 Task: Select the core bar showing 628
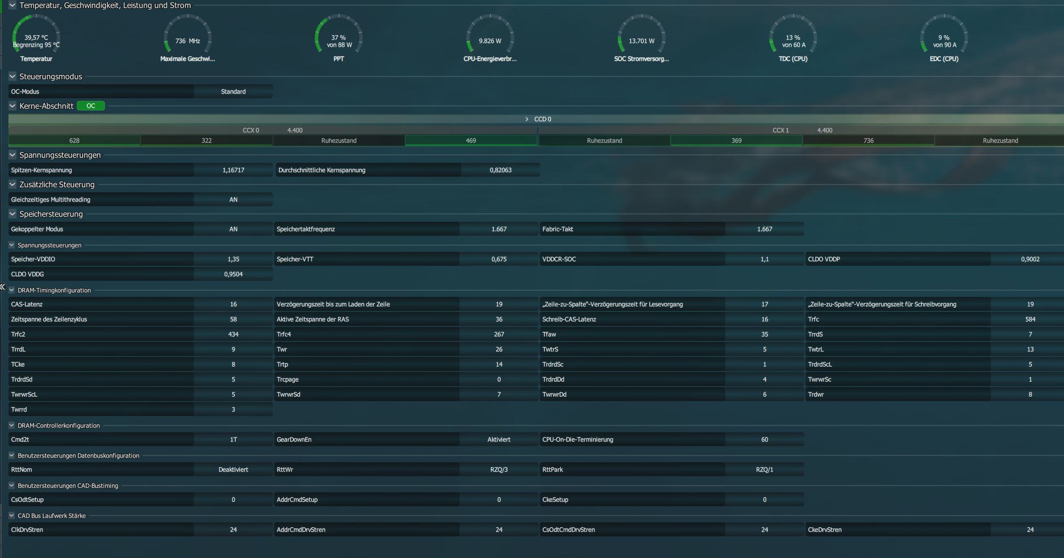click(x=74, y=140)
